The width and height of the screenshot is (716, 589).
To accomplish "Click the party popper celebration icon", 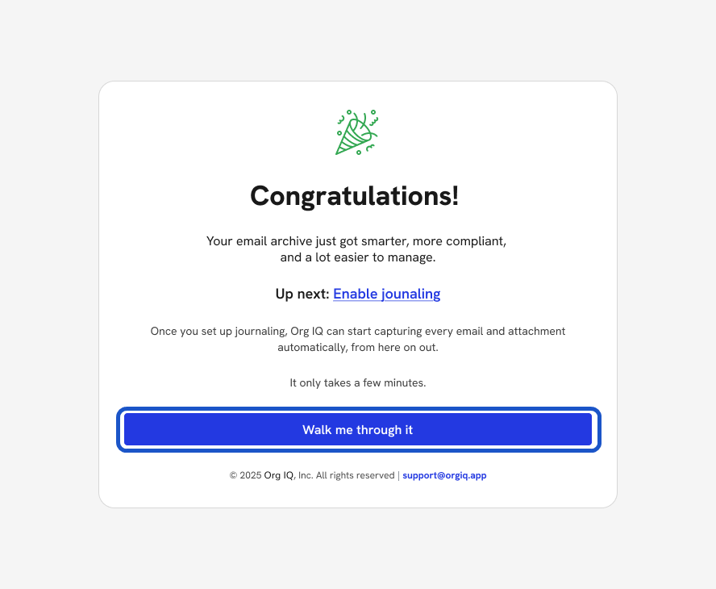I will click(357, 133).
